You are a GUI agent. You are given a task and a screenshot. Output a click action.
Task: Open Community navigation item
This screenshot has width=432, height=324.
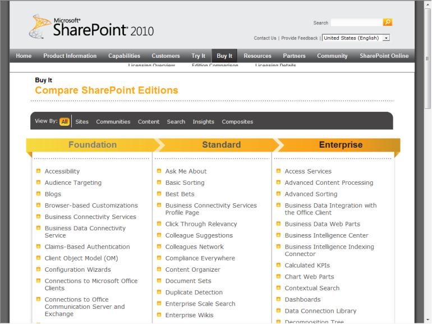(x=332, y=56)
